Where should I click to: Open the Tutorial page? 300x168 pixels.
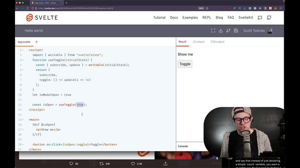point(159,18)
